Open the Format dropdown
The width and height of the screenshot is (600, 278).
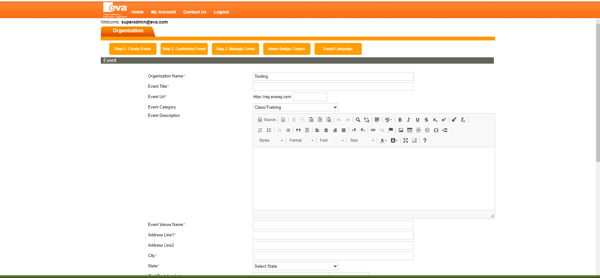coord(301,140)
